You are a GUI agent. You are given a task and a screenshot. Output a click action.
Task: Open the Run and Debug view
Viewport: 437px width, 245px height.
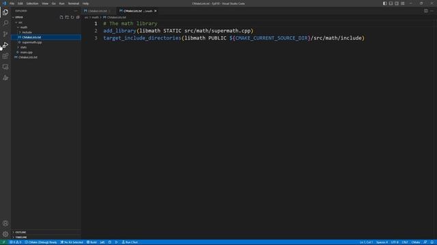tap(5, 45)
